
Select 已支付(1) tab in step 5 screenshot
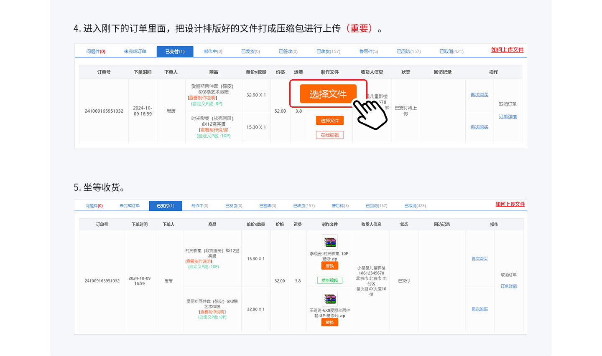click(x=166, y=206)
